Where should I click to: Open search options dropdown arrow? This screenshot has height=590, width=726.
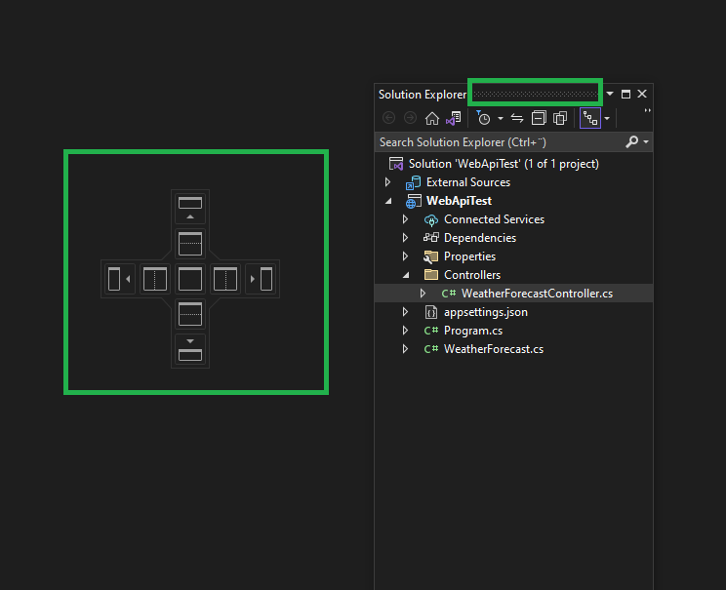646,141
